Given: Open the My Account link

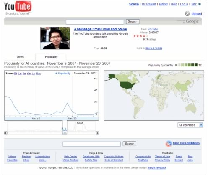Looking at the screenshot, I should [x=149, y=4].
